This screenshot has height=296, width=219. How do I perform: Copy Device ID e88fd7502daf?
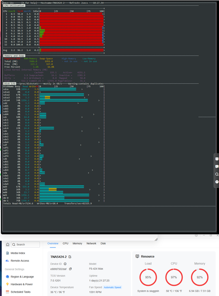point(70,269)
